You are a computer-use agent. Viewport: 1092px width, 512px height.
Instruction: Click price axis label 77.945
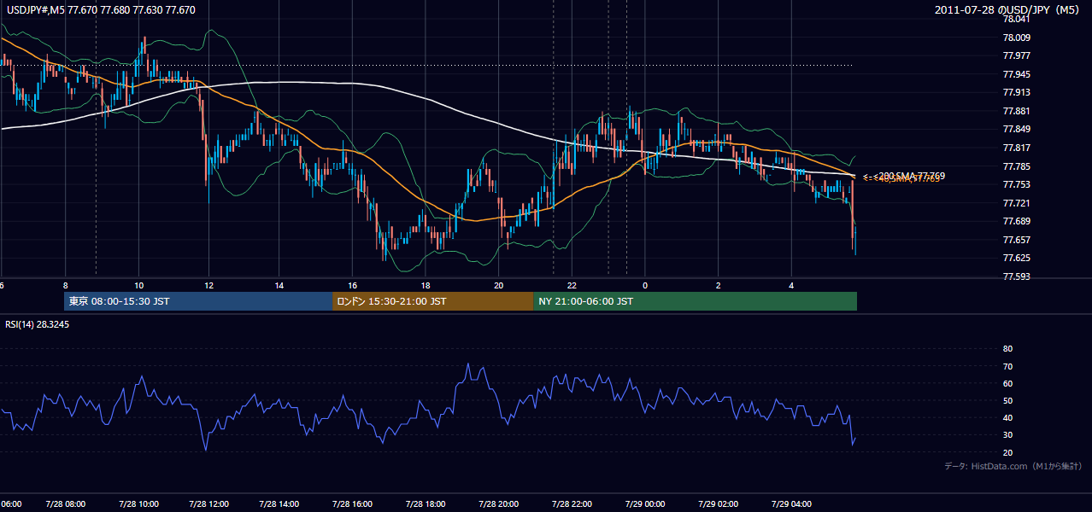(1016, 74)
